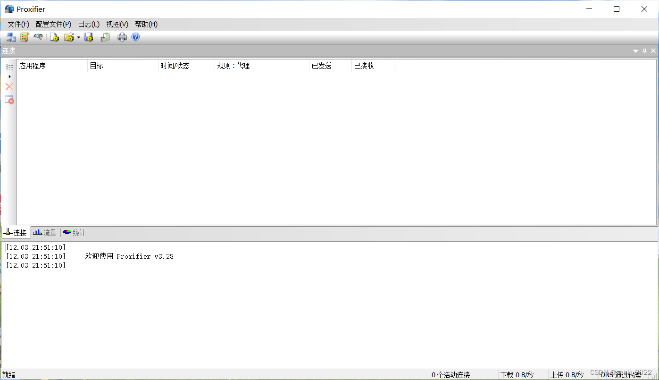Image resolution: width=659 pixels, height=380 pixels.
Task: Click the 就绪 status bar text
Action: click(x=8, y=375)
